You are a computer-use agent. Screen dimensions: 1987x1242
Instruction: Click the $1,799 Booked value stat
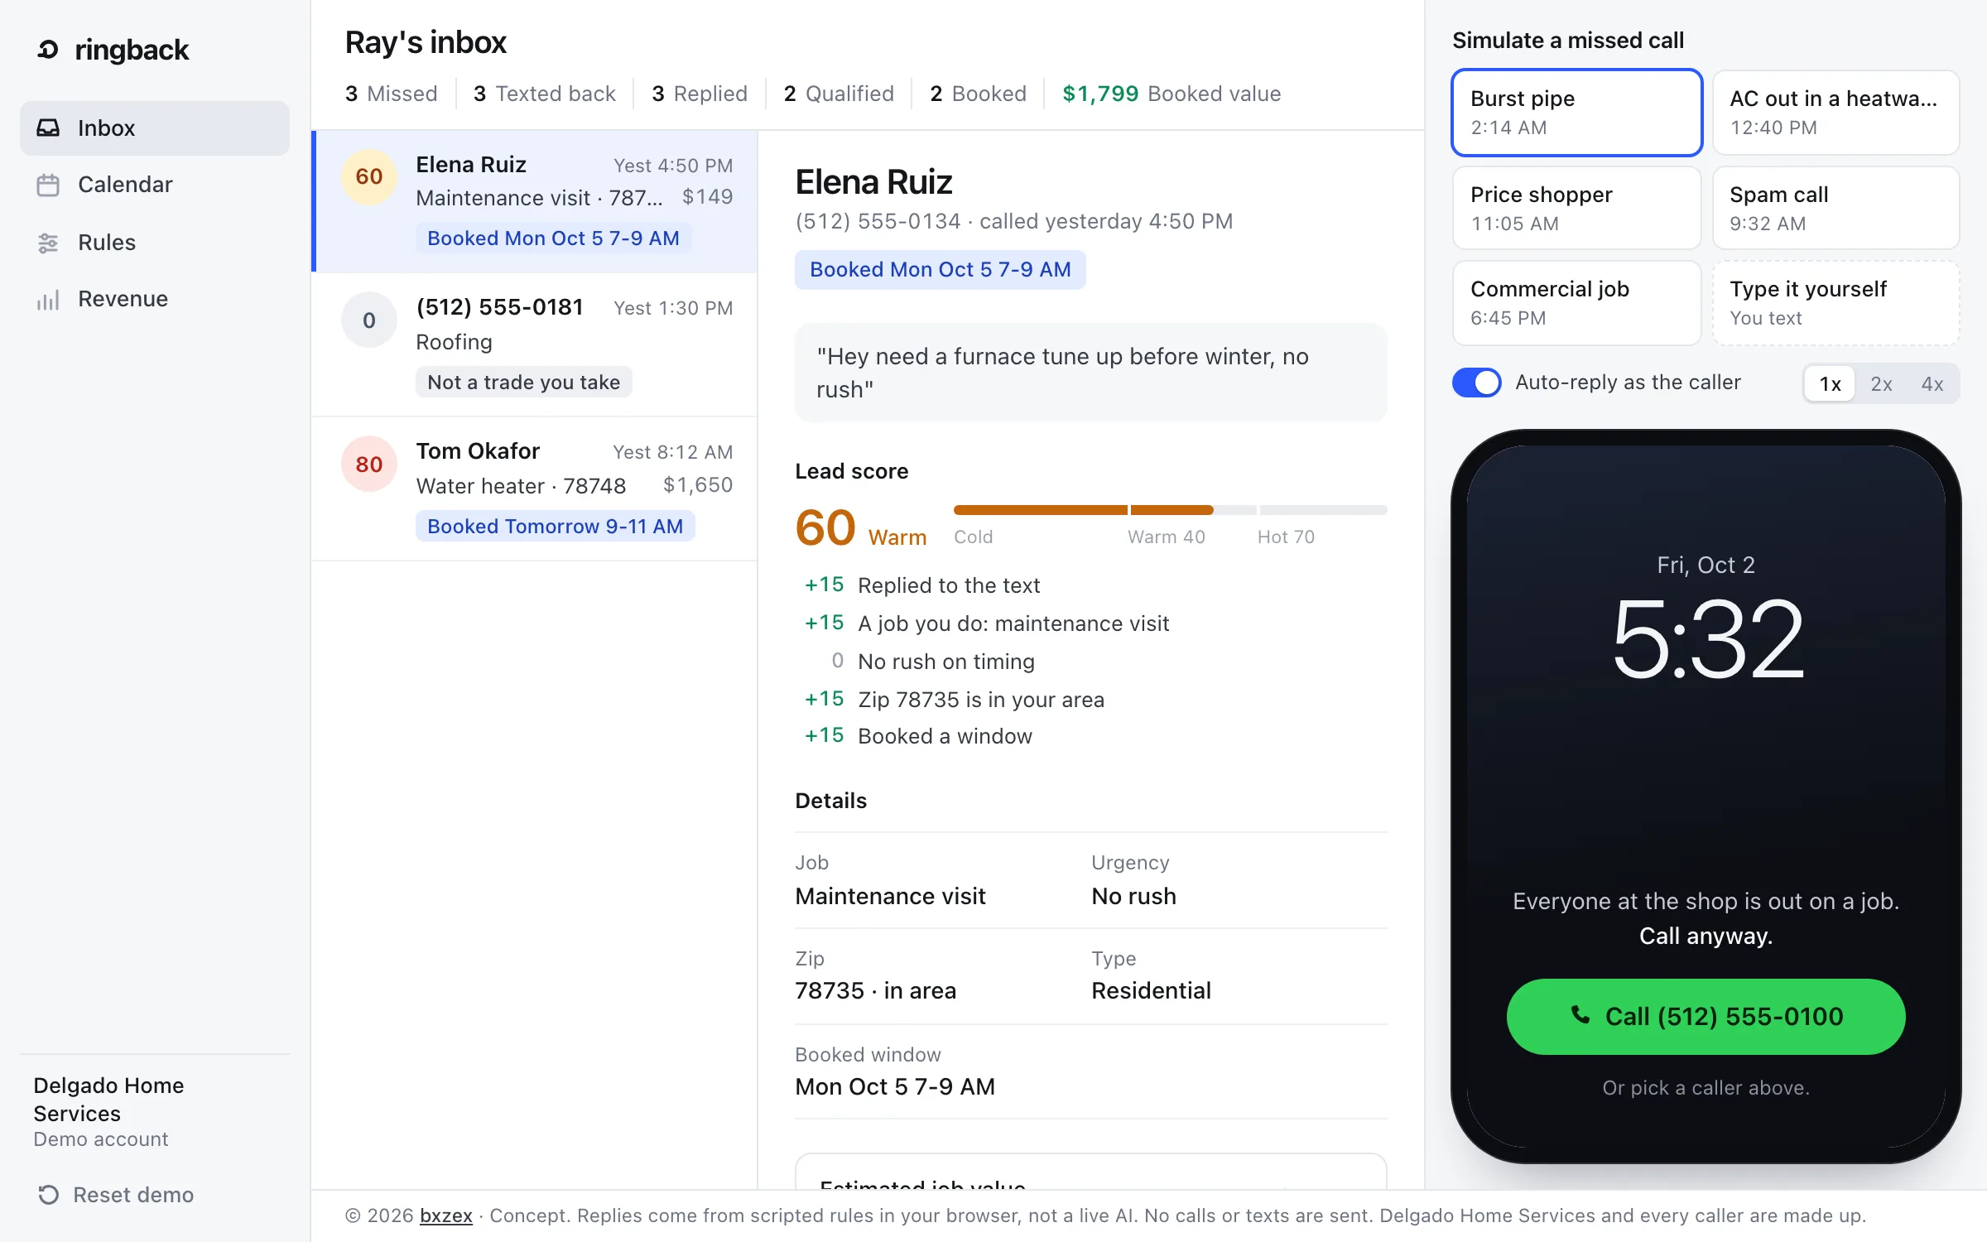click(1172, 94)
